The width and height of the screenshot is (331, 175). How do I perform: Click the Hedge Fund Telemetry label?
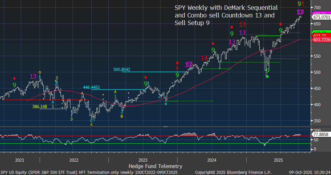pos(155,166)
